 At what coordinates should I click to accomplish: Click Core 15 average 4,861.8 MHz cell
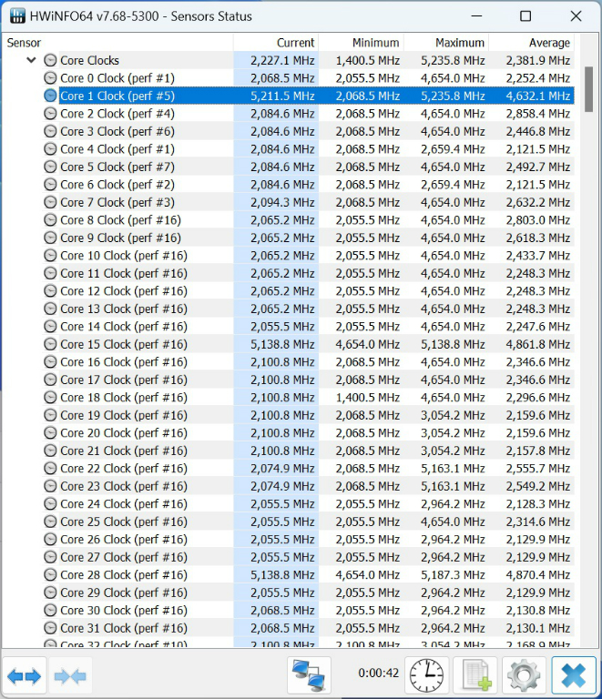click(x=537, y=344)
